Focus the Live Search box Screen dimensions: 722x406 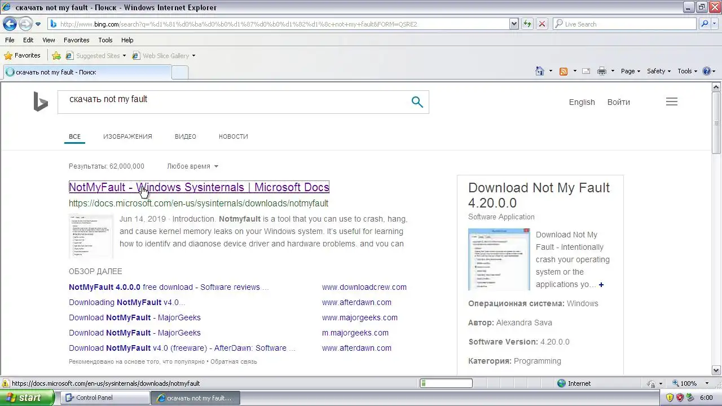click(x=624, y=24)
